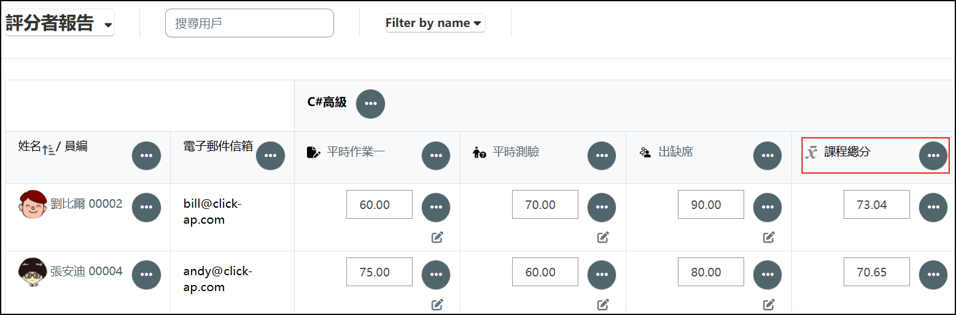The height and width of the screenshot is (315, 956).
Task: Open the actions menu for C#高級 category
Action: [370, 104]
